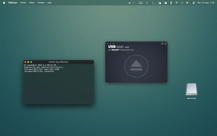The height and width of the screenshot is (136, 217).
Task: Click the large eject button in USBclean
Action: tap(136, 66)
